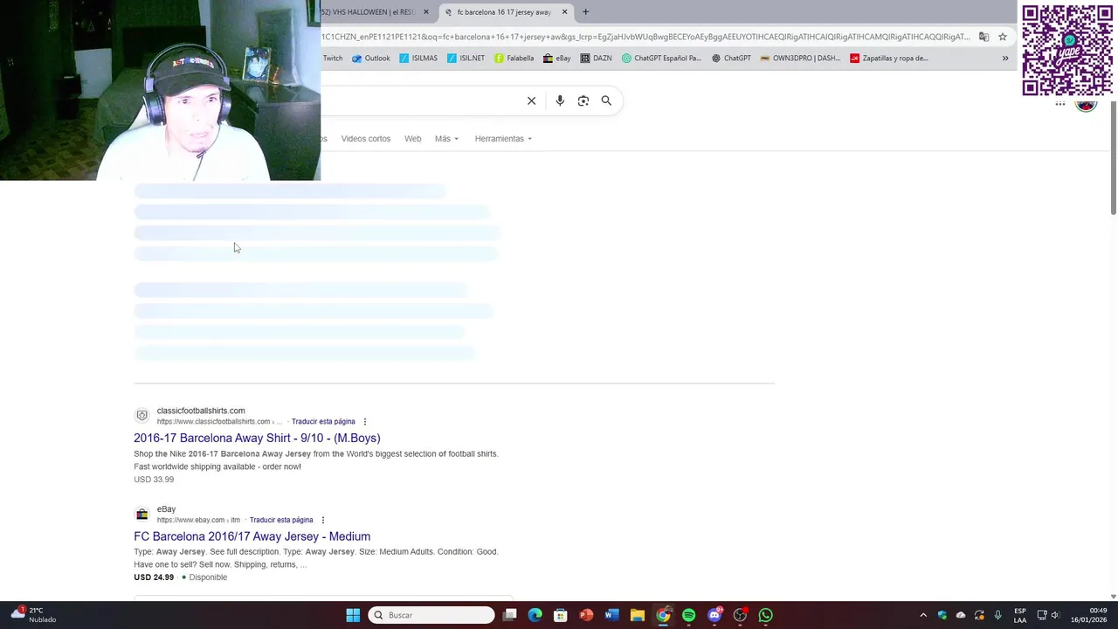Clear the Google search box with X
This screenshot has width=1118, height=629.
531,100
